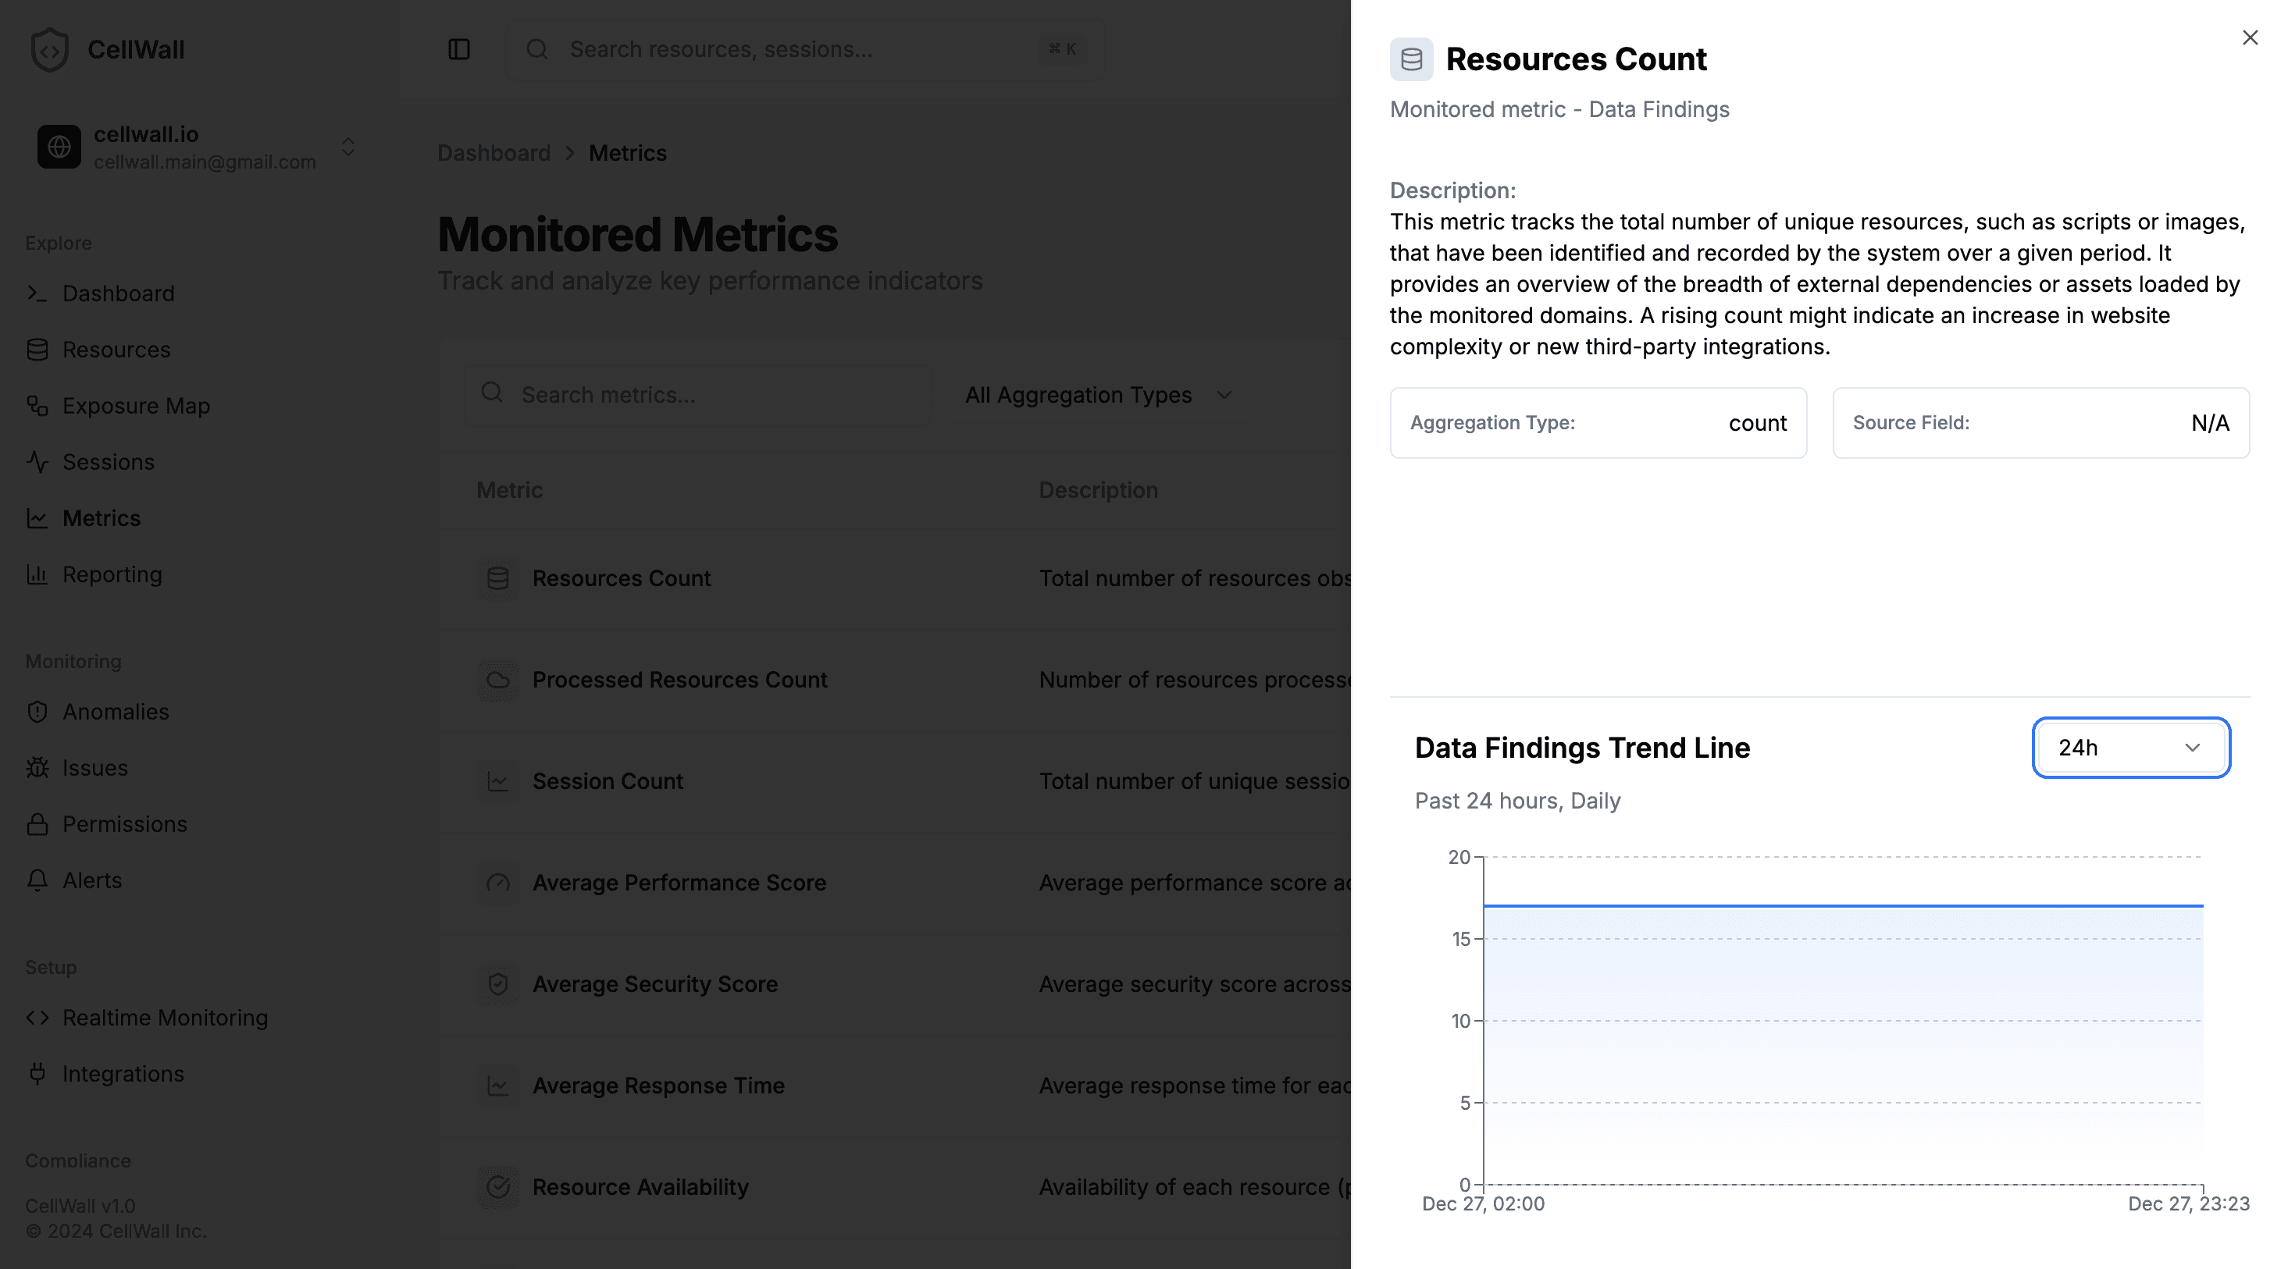
Task: Click the Permissions lock icon
Action: [x=37, y=823]
